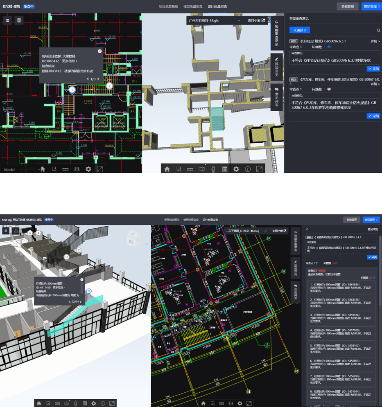The height and width of the screenshot is (407, 382).
Task: Switch to the 未通过 2 tab
Action: point(300,30)
